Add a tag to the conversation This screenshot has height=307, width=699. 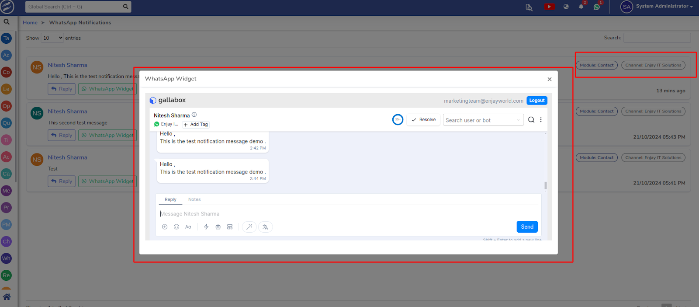[196, 125]
